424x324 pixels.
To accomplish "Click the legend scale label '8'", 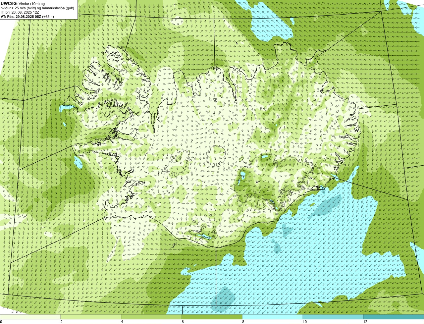I will tap(243, 322).
